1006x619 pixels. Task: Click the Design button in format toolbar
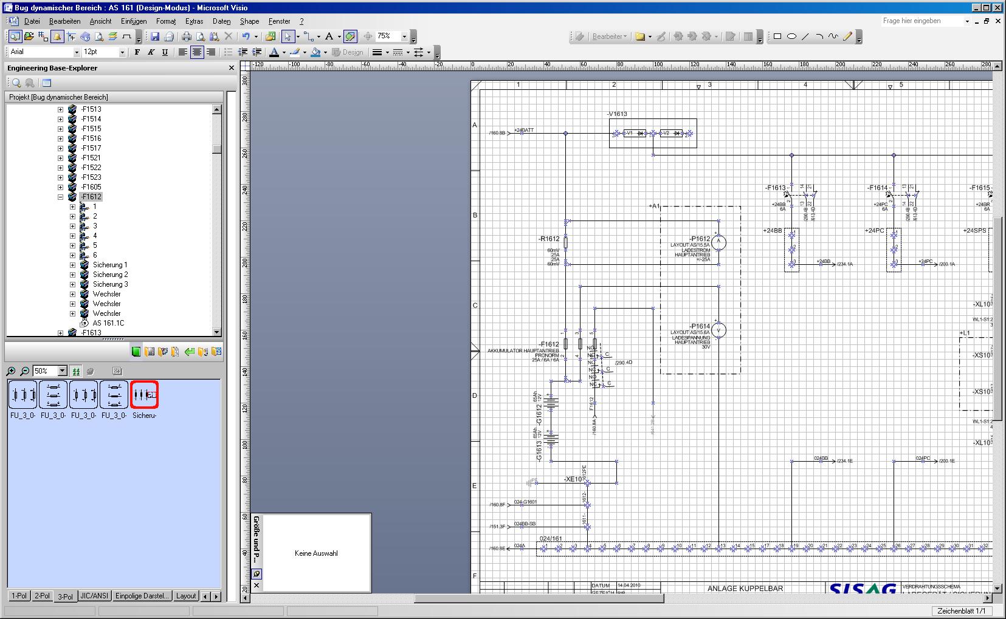[348, 52]
